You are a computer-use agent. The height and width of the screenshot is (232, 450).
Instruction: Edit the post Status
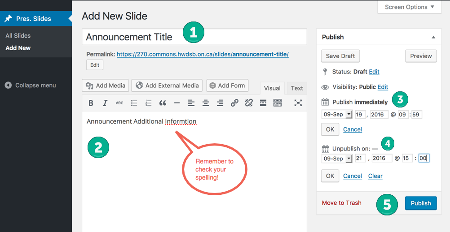(374, 72)
